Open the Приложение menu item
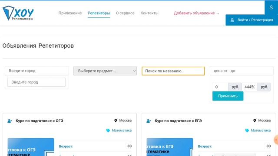The width and height of the screenshot is (278, 156). point(70,13)
